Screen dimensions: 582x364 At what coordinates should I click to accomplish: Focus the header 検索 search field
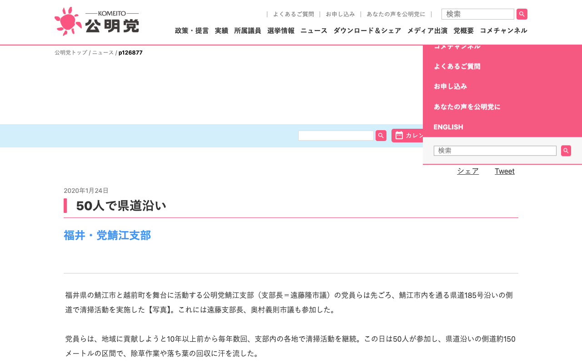(x=478, y=14)
